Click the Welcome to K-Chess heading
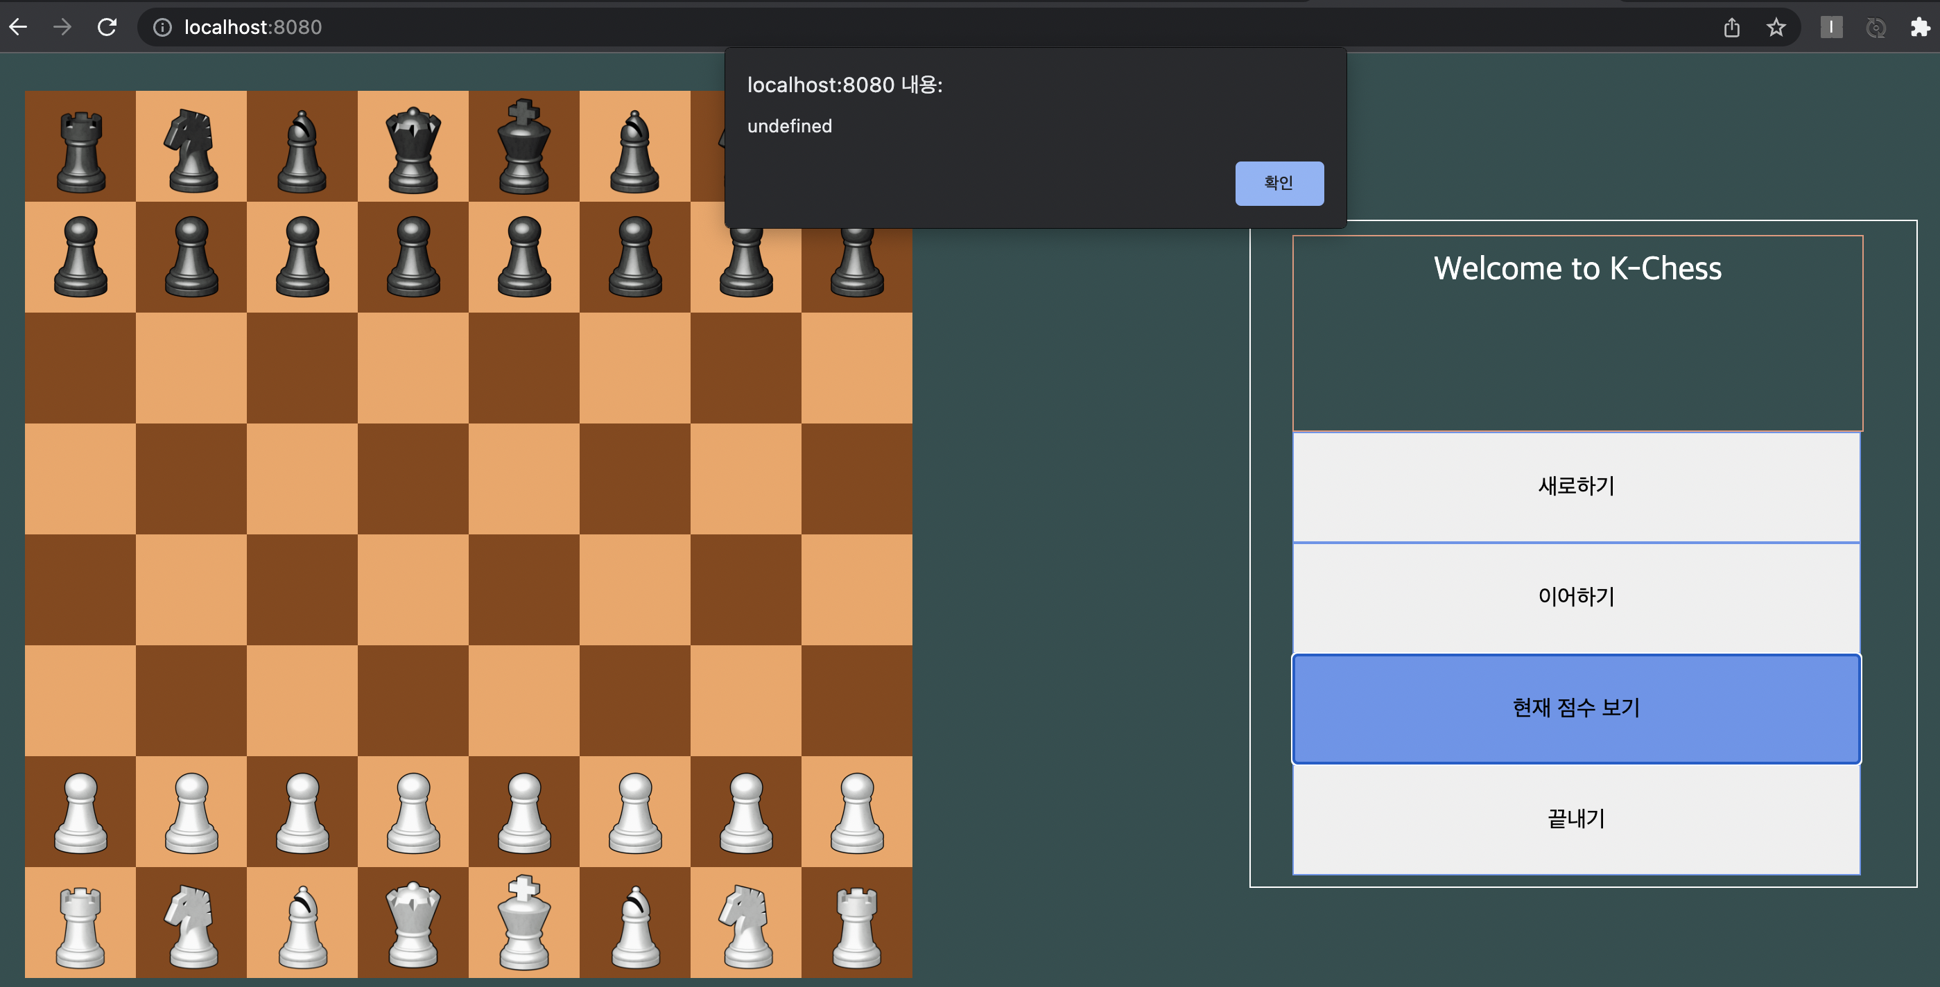The height and width of the screenshot is (987, 1940). tap(1577, 269)
